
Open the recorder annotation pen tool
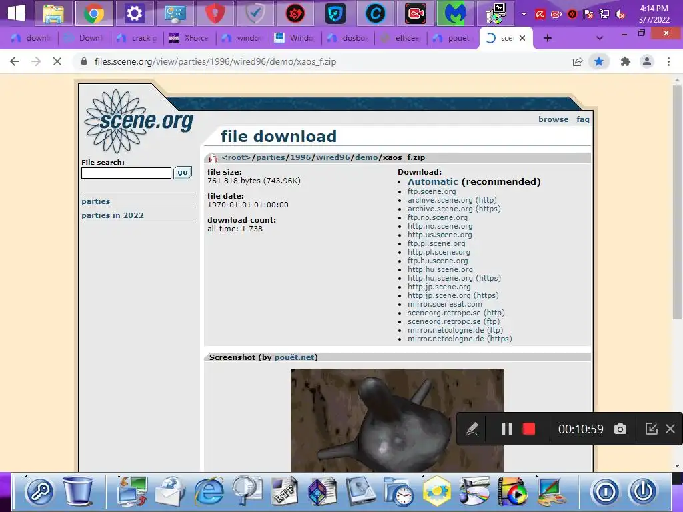click(472, 429)
